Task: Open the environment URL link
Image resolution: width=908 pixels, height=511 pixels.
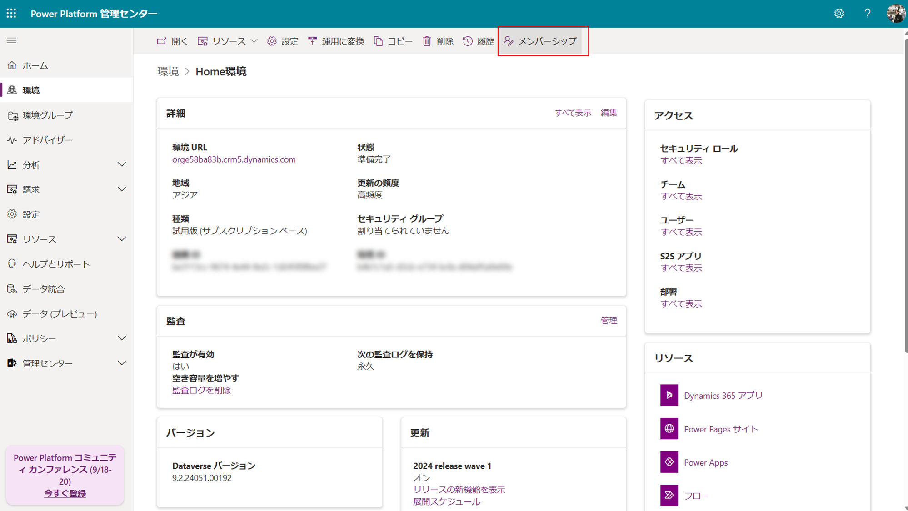Action: 234,159
